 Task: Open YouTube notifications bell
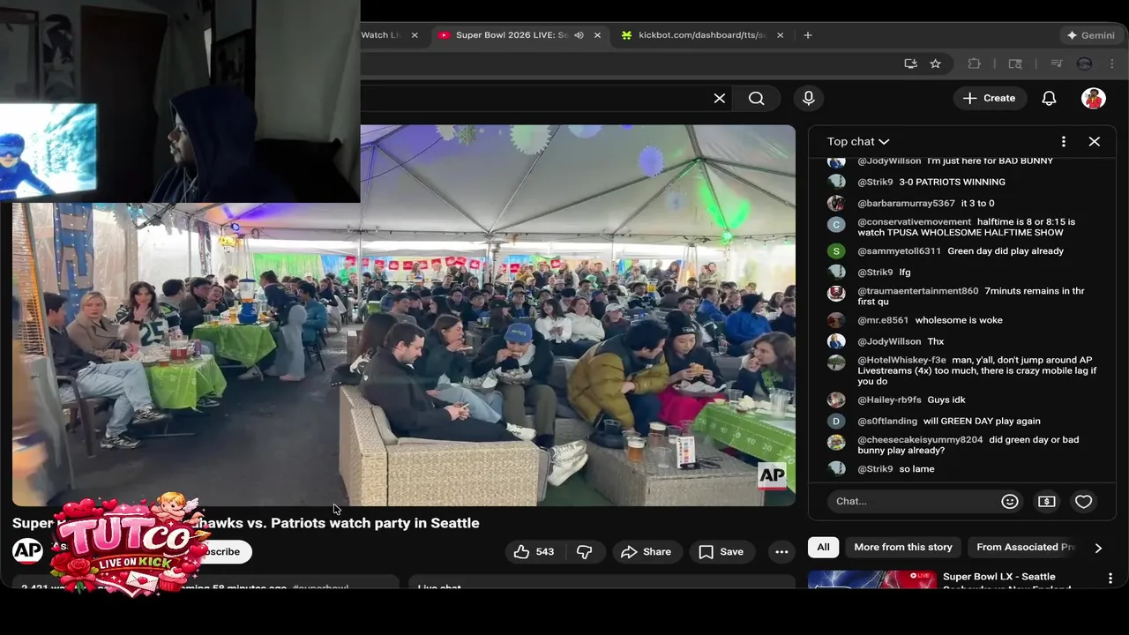click(1049, 98)
